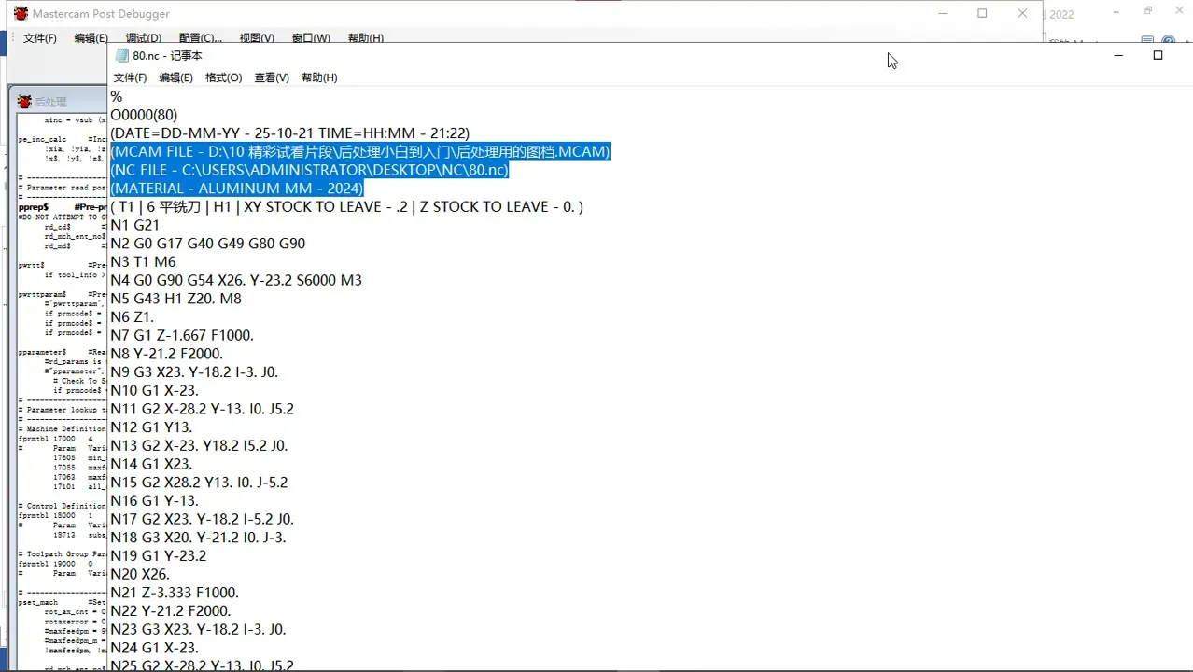Click the Mastercam Post Debugger app icon
The width and height of the screenshot is (1193, 672).
[x=21, y=14]
